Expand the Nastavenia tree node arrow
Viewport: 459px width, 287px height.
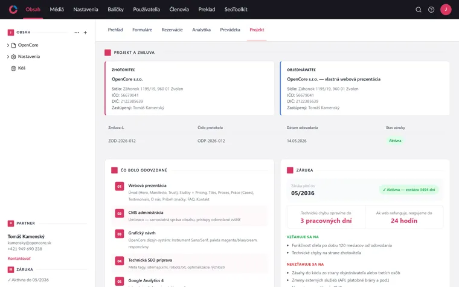(8, 57)
